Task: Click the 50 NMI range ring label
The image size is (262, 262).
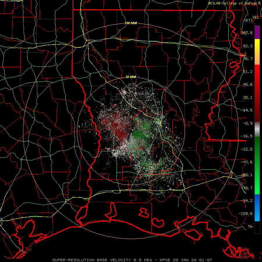Action: coord(131,77)
